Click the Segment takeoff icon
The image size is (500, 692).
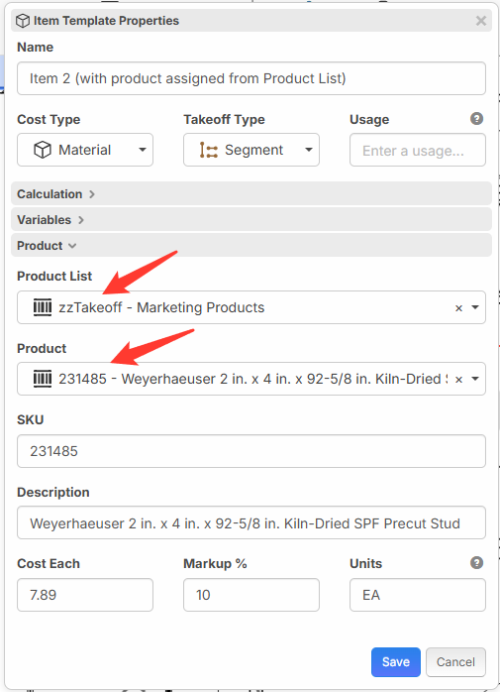point(209,150)
